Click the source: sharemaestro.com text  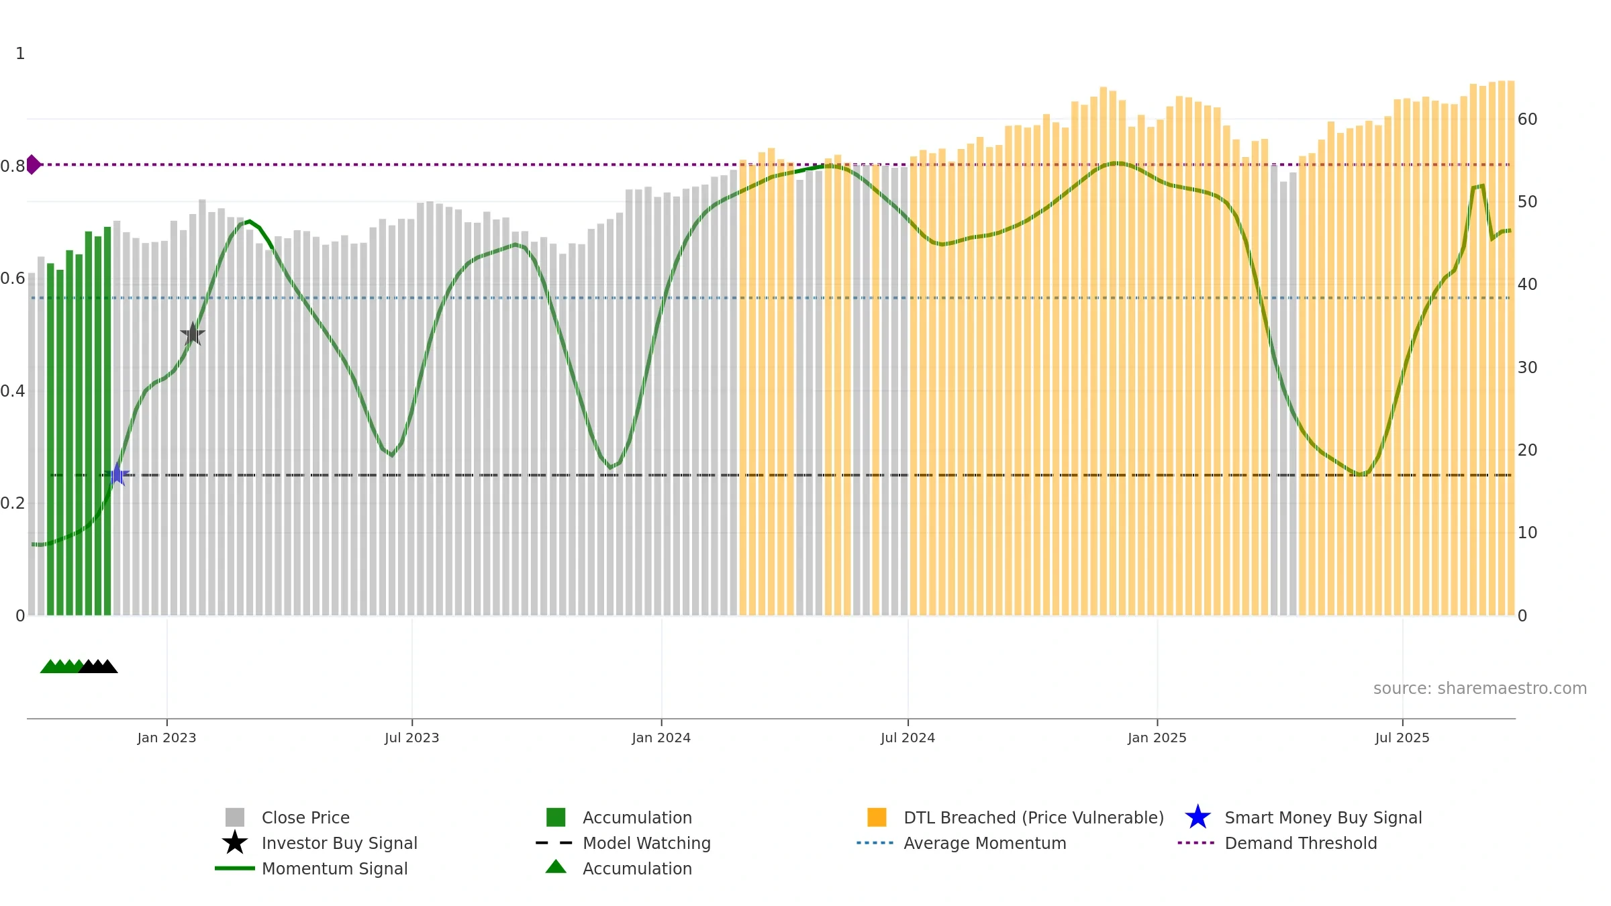point(1480,689)
